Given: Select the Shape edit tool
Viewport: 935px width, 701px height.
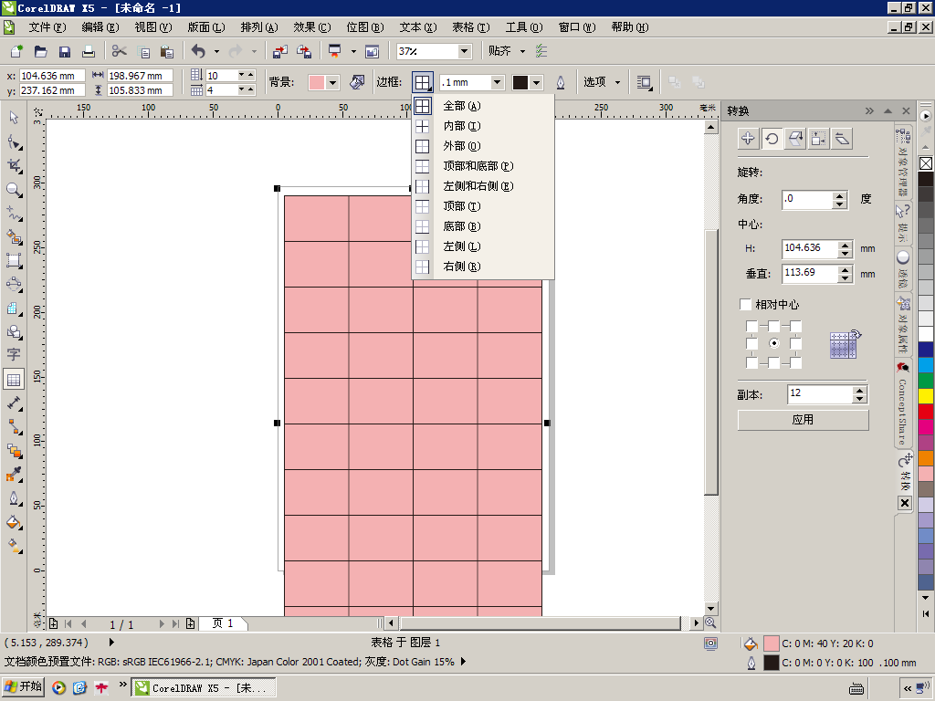Looking at the screenshot, I should pos(14,141).
